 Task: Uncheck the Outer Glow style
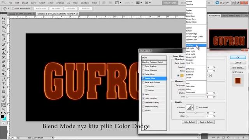(144, 74)
